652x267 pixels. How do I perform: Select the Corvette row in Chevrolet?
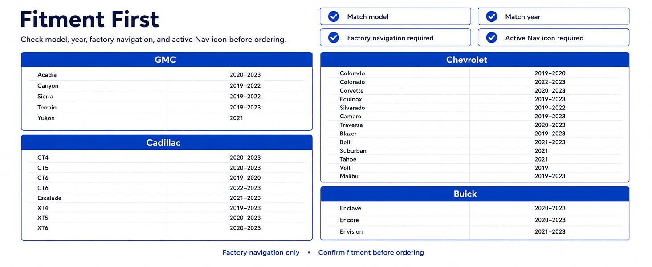click(x=475, y=90)
